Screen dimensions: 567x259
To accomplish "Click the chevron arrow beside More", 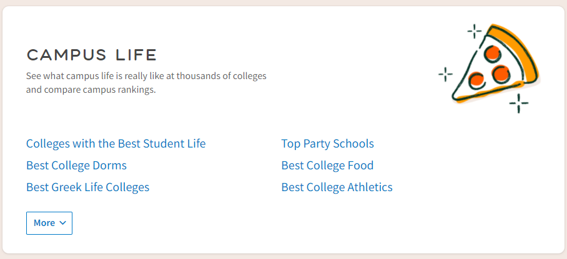I will pos(62,223).
